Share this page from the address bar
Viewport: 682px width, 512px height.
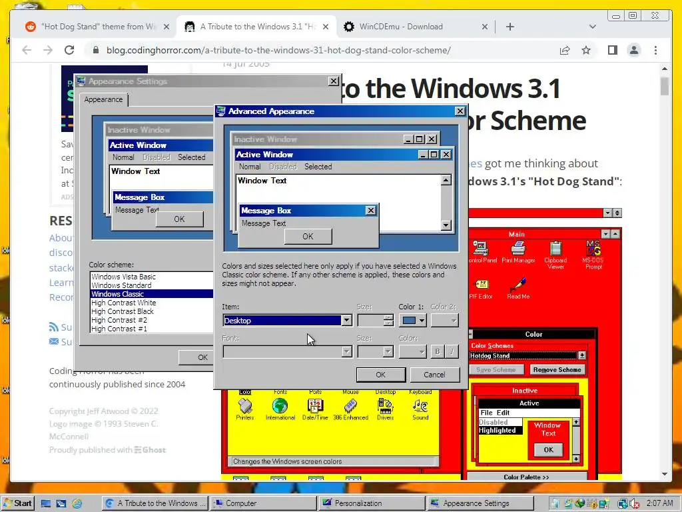click(x=565, y=50)
